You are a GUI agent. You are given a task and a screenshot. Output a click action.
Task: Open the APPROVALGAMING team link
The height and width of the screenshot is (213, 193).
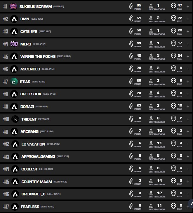pos(38,157)
